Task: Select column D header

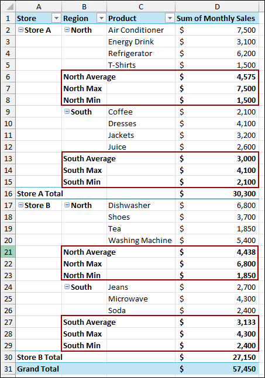Action: [217, 7]
